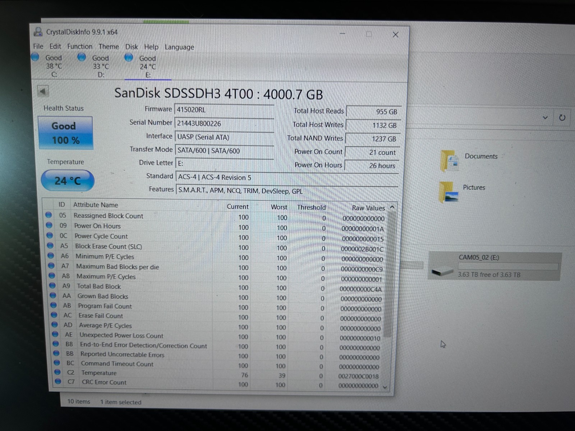Screen dimensions: 575x431
Task: Select End-to-End Error Detection/Correction Count row text
Action: [x=143, y=346]
